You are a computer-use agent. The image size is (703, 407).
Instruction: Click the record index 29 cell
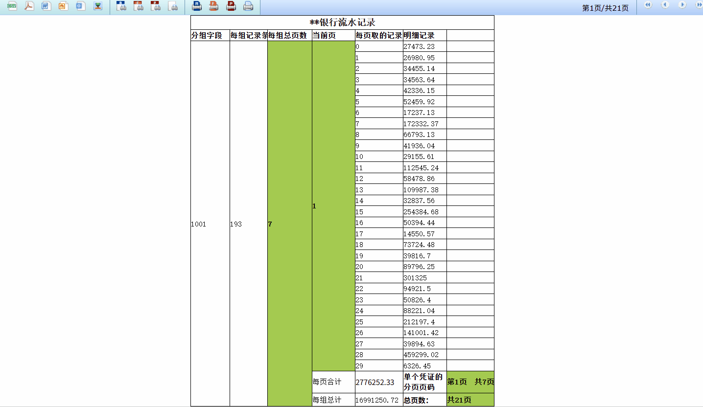(x=379, y=365)
